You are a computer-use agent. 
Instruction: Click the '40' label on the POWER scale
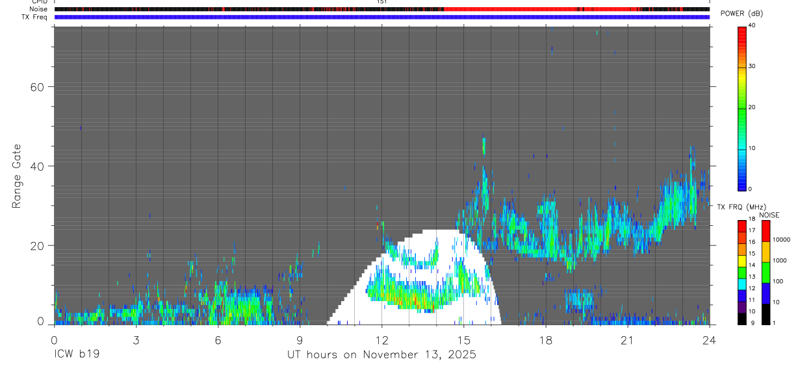coord(753,25)
